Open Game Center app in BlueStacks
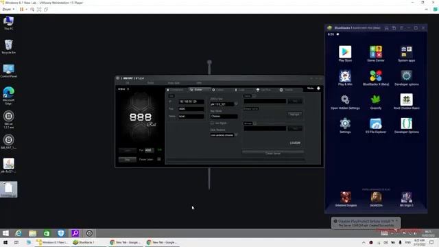 376,54
